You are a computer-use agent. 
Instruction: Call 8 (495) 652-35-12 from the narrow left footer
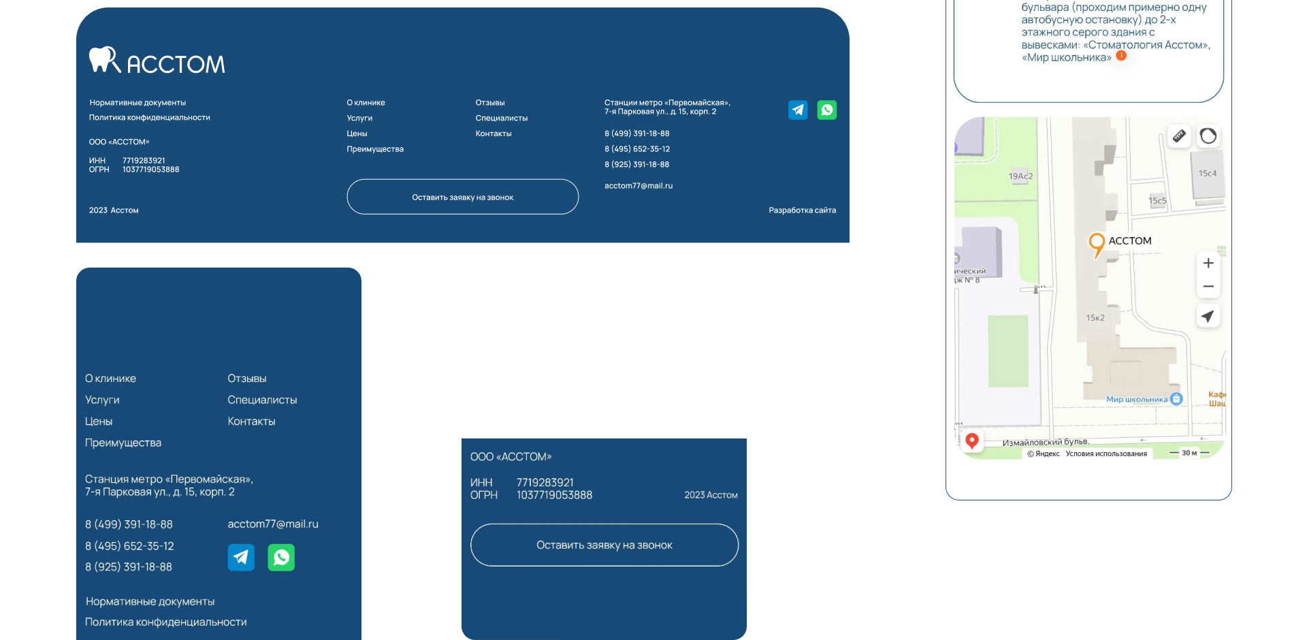pyautogui.click(x=129, y=546)
